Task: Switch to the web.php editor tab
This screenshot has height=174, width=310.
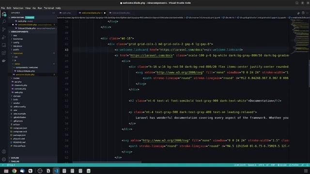Action: pyautogui.click(x=67, y=13)
